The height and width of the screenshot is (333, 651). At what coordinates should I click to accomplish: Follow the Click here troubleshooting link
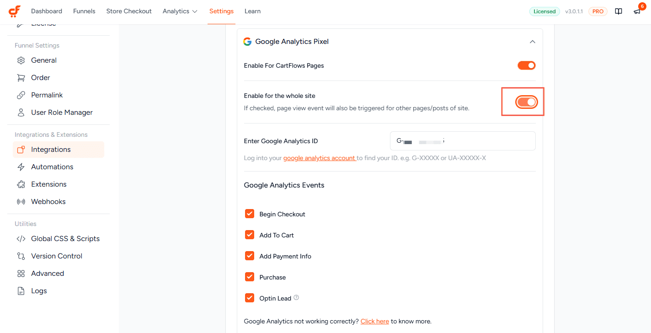coord(375,321)
